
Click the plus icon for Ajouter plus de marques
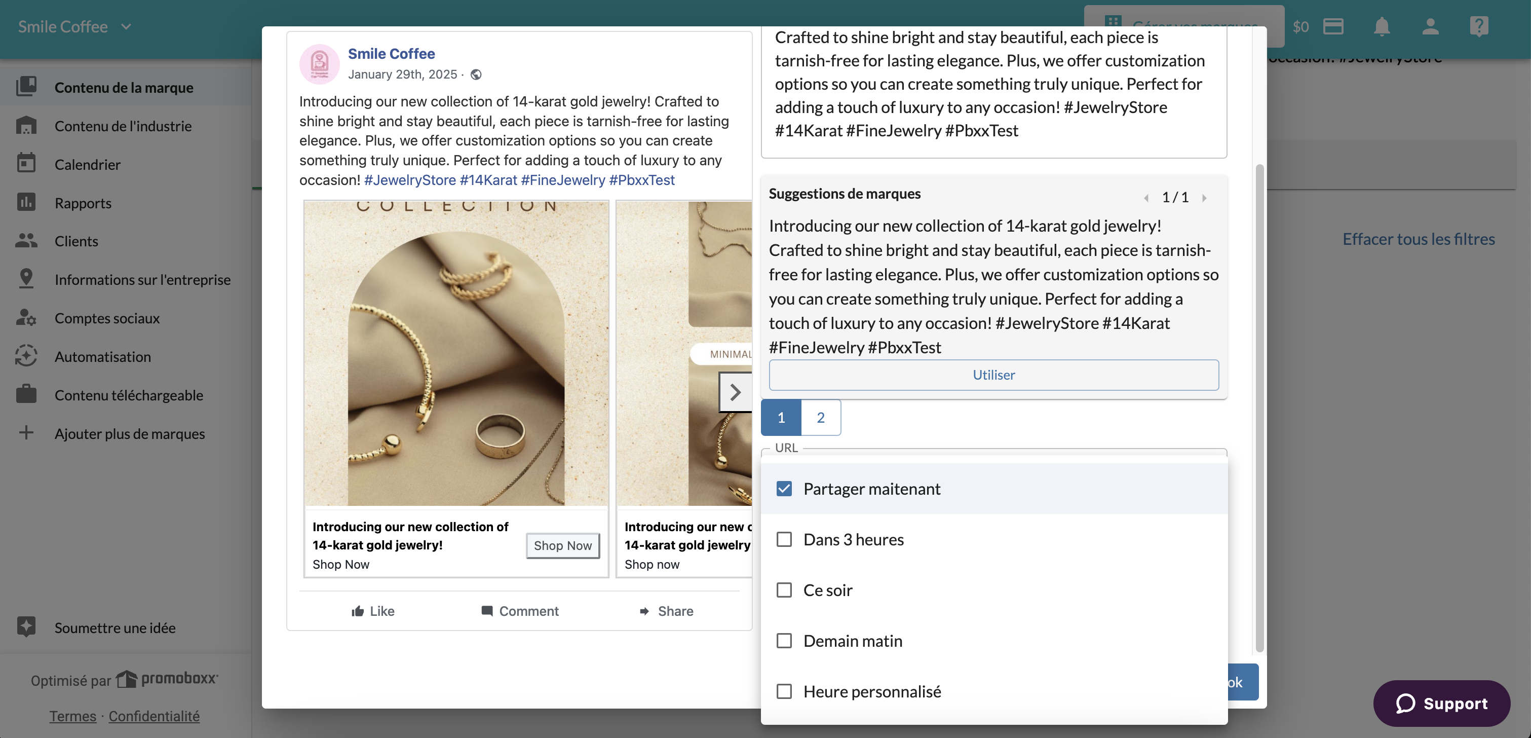point(26,433)
